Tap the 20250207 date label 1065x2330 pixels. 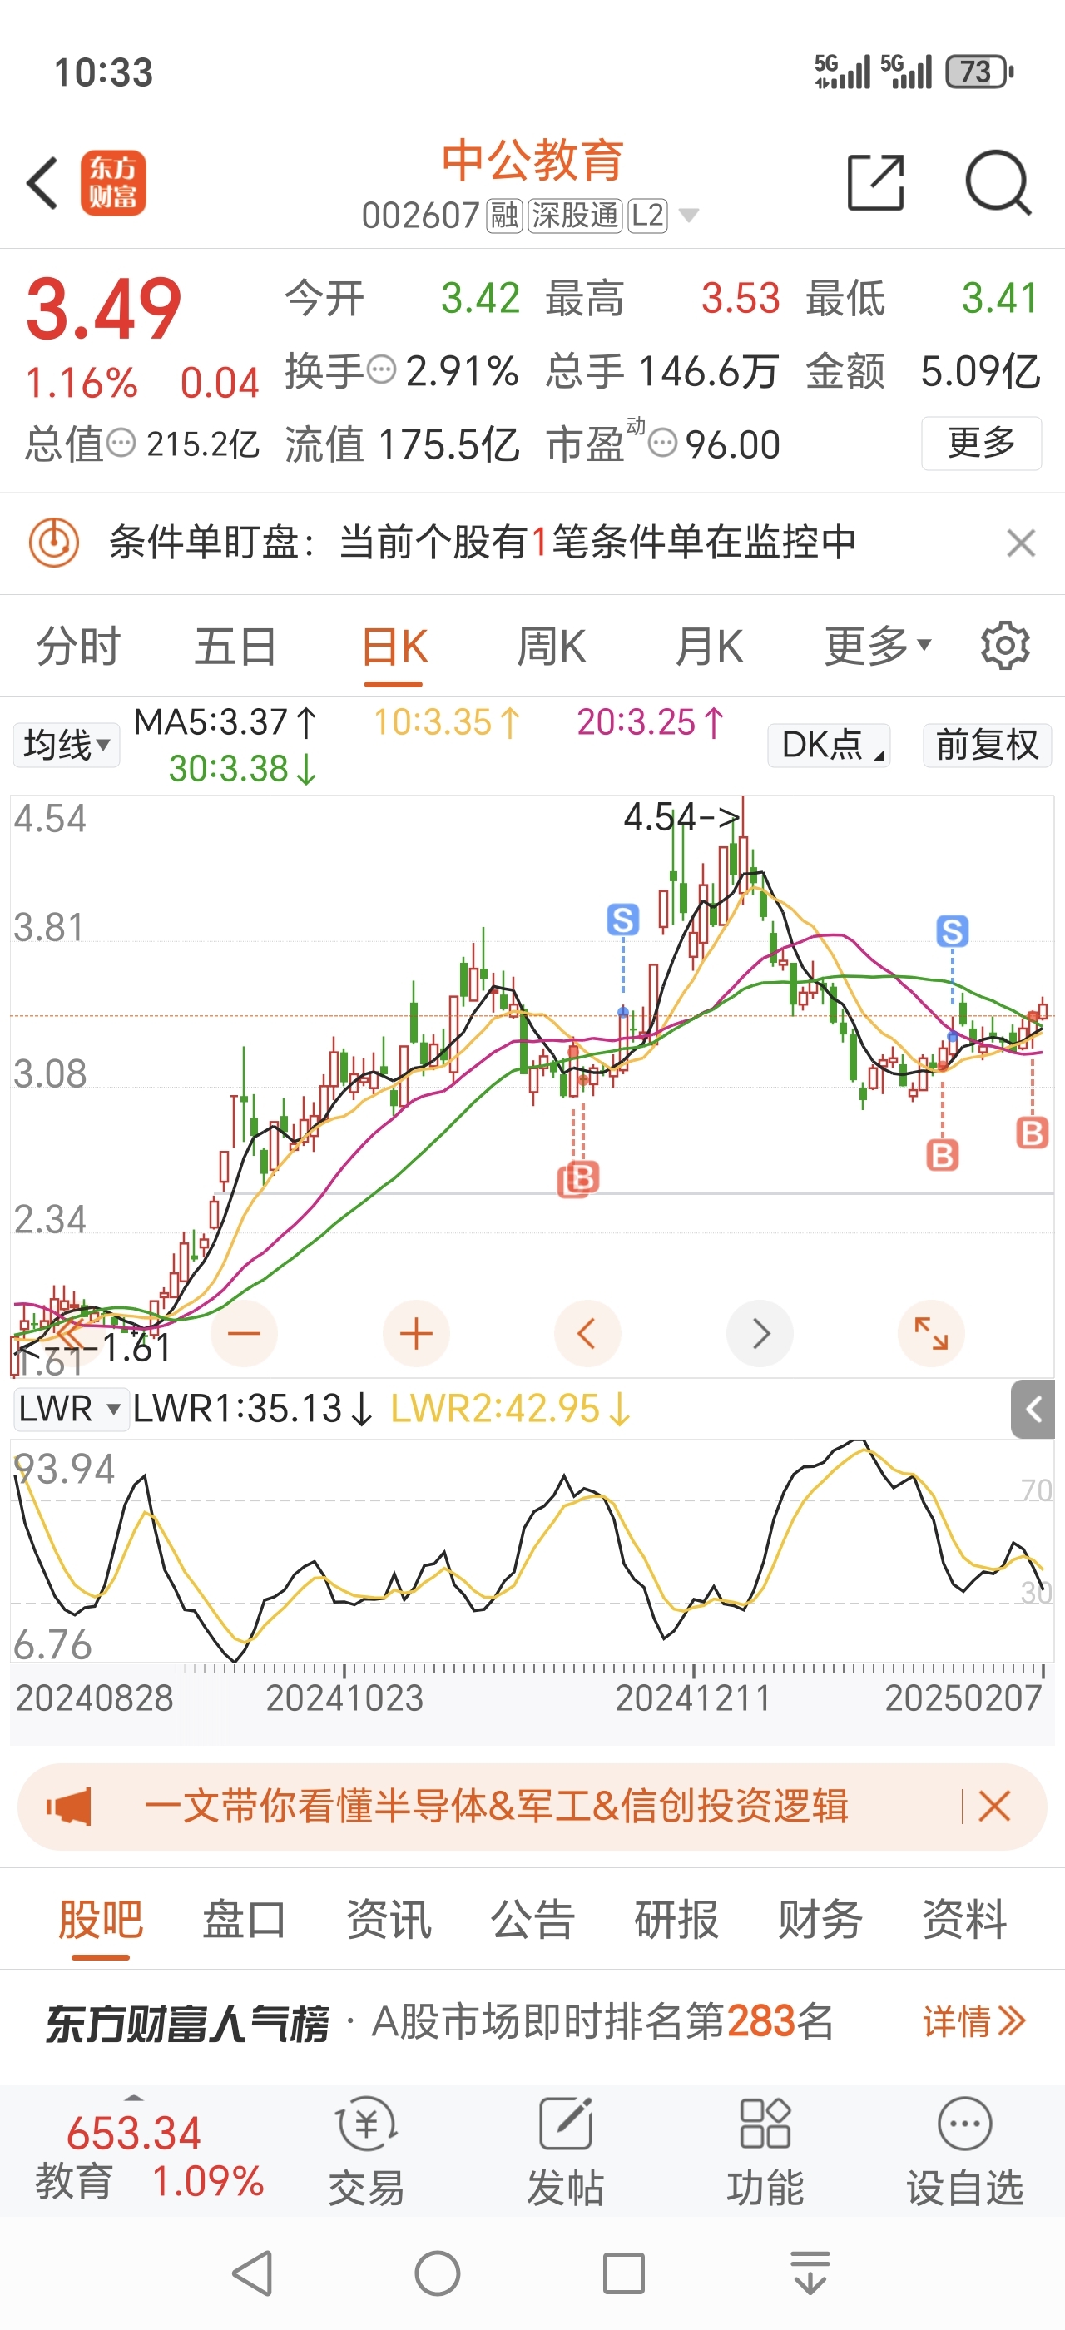(963, 1698)
